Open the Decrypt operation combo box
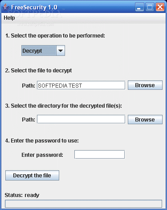Viewport: 167px width, 210px height. click(43, 50)
